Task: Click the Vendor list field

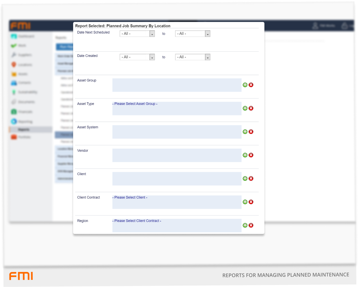Action: coord(177,155)
